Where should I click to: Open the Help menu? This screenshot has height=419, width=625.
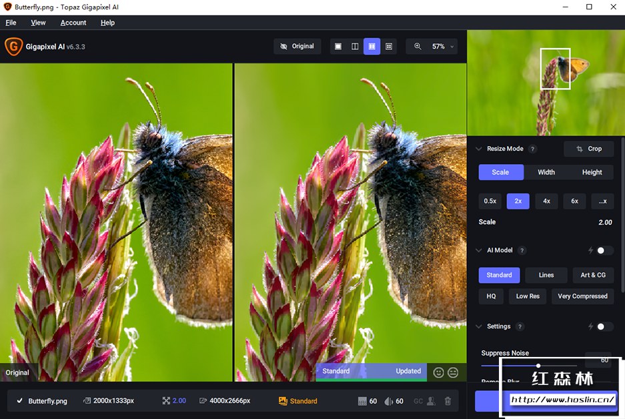pos(107,23)
